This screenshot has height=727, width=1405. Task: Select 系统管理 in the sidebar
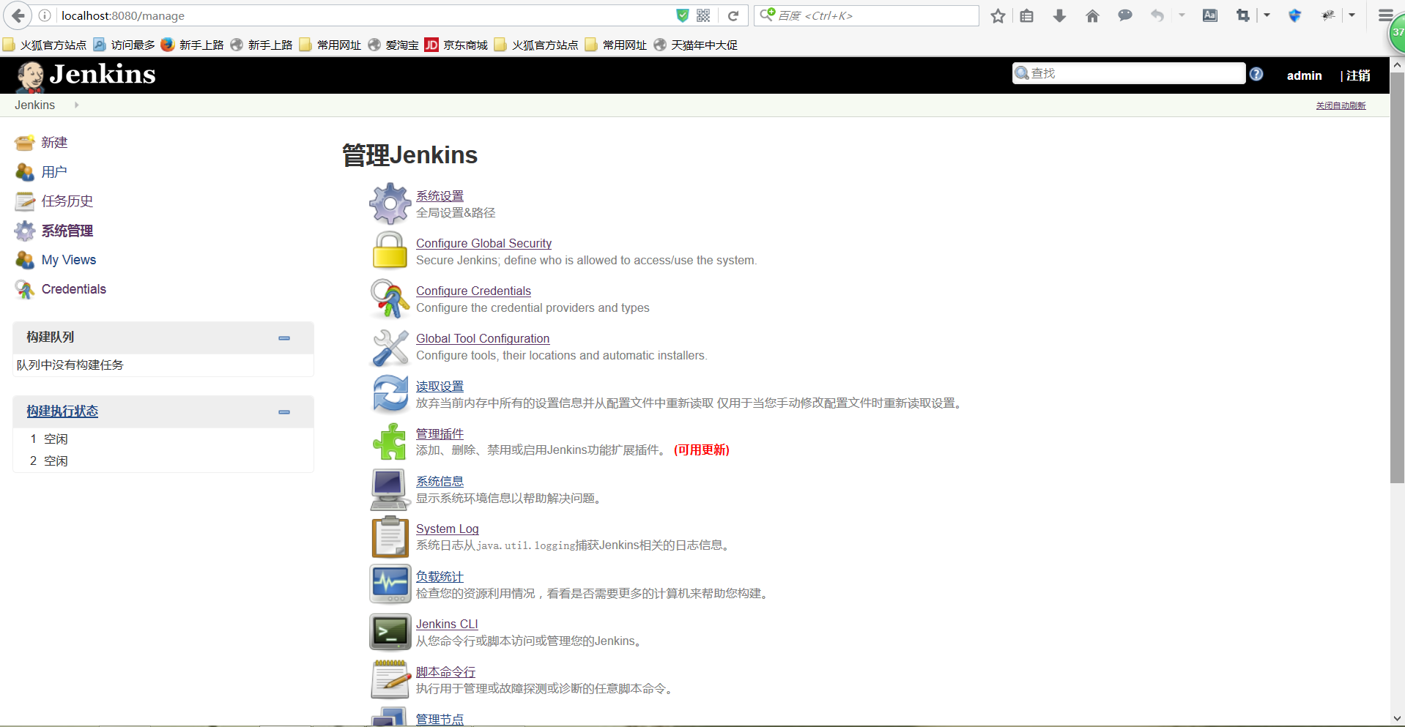67,231
